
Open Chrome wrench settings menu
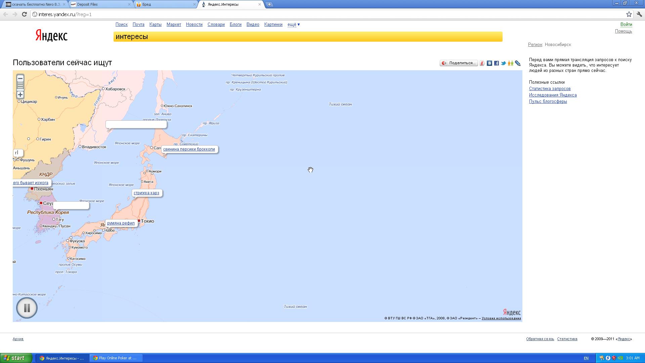click(x=639, y=14)
